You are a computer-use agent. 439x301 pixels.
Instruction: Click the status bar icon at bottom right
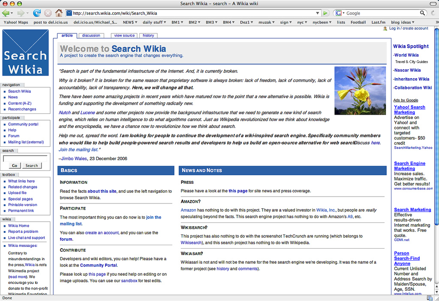(429, 298)
